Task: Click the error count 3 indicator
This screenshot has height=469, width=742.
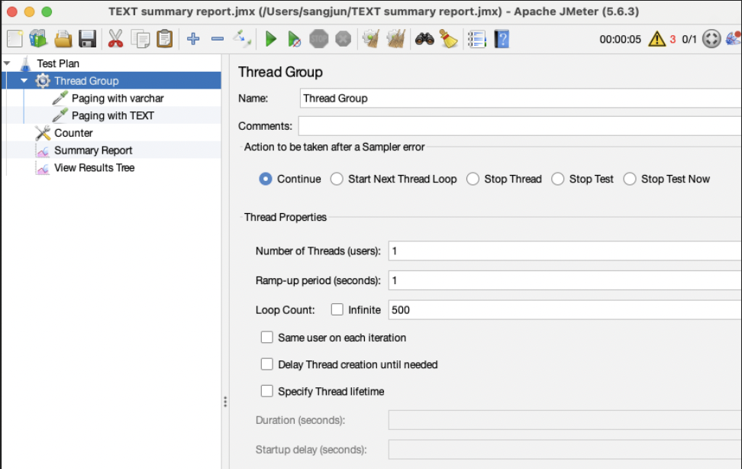Action: pyautogui.click(x=673, y=39)
